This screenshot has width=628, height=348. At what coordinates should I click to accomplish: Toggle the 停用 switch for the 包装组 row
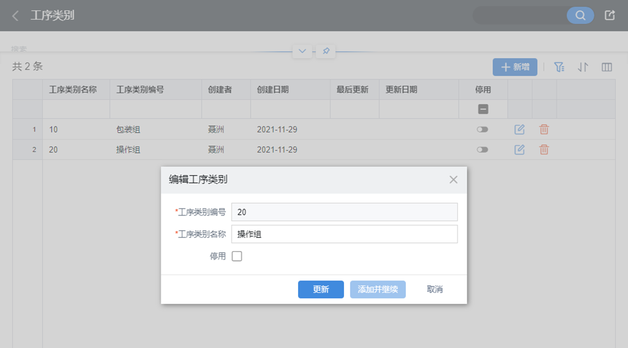483,129
